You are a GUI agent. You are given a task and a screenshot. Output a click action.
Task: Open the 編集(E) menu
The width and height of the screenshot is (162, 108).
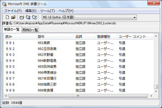pyautogui.click(x=31, y=11)
